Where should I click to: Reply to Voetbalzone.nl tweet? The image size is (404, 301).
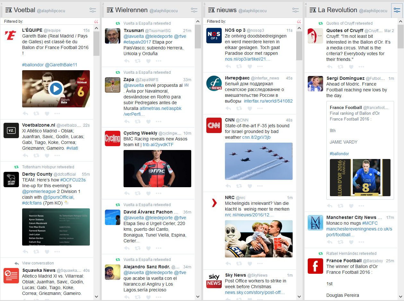click(25, 155)
